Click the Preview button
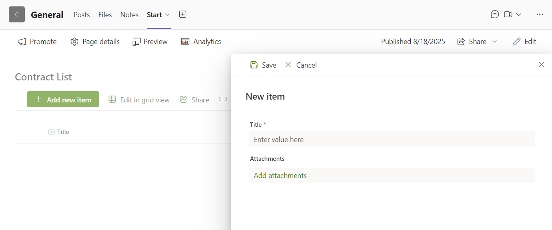The image size is (552, 230). click(150, 42)
